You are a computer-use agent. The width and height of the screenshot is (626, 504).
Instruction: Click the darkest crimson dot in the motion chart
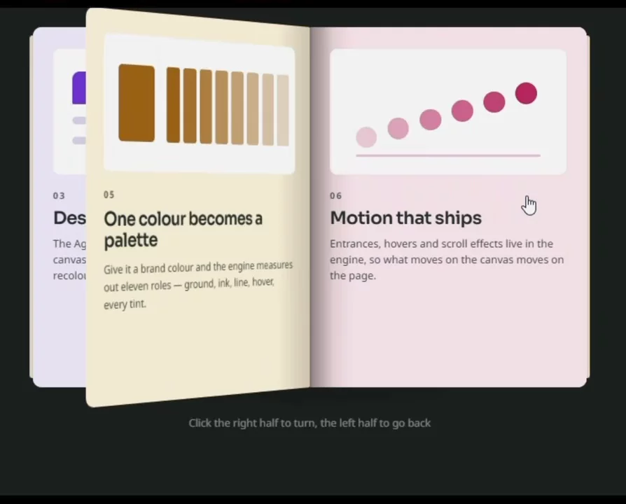pyautogui.click(x=526, y=93)
